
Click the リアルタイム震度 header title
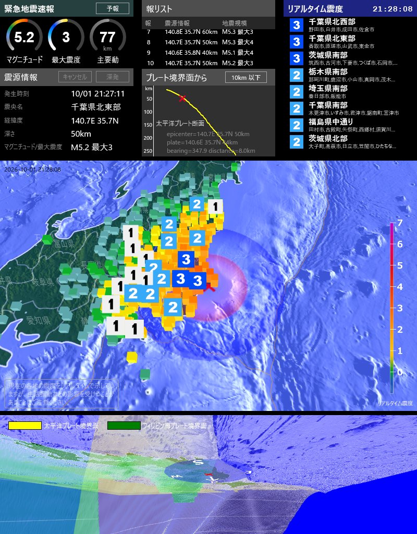(x=315, y=9)
